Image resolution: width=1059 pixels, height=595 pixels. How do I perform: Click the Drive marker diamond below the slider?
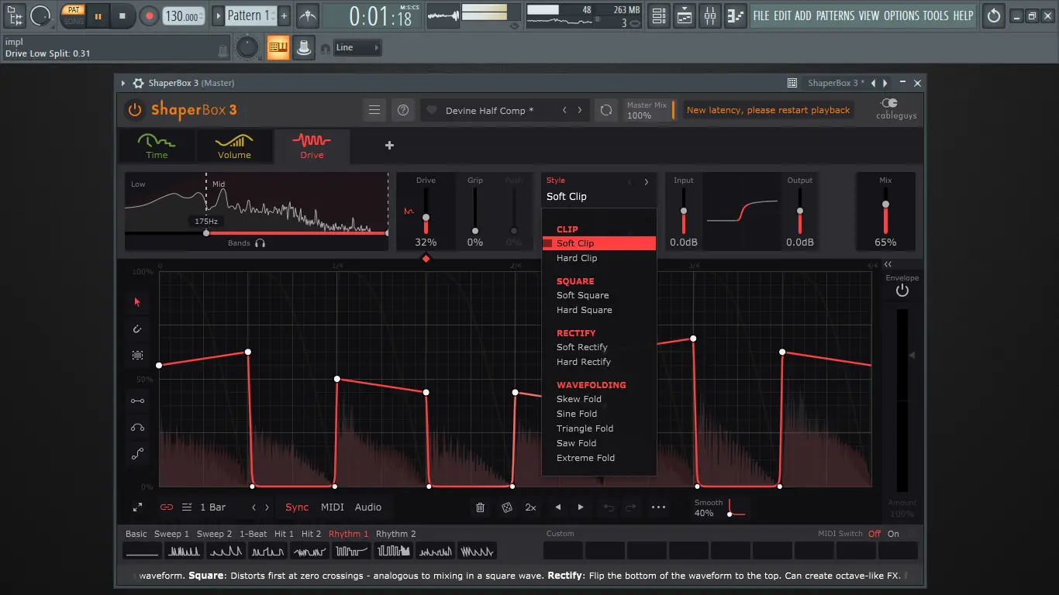point(426,259)
